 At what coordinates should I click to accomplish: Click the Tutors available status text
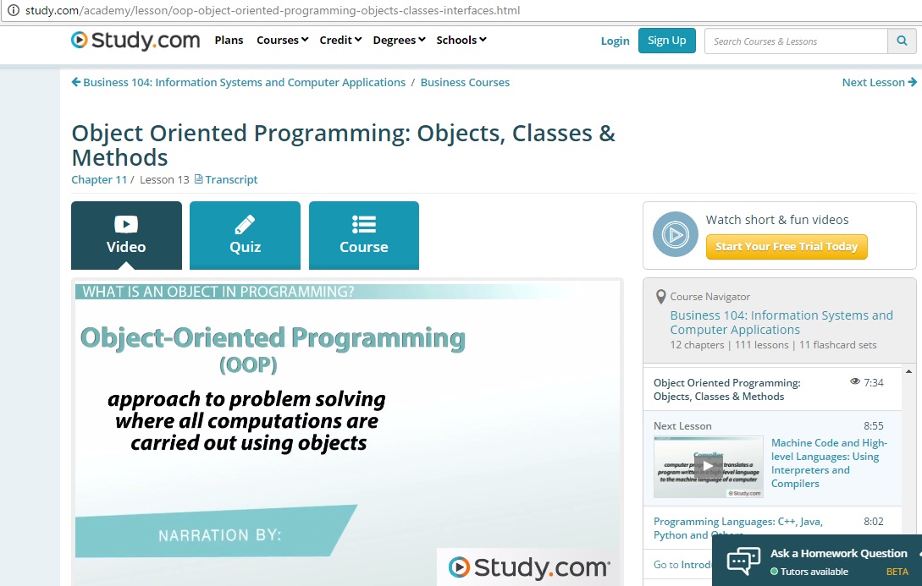coord(814,572)
